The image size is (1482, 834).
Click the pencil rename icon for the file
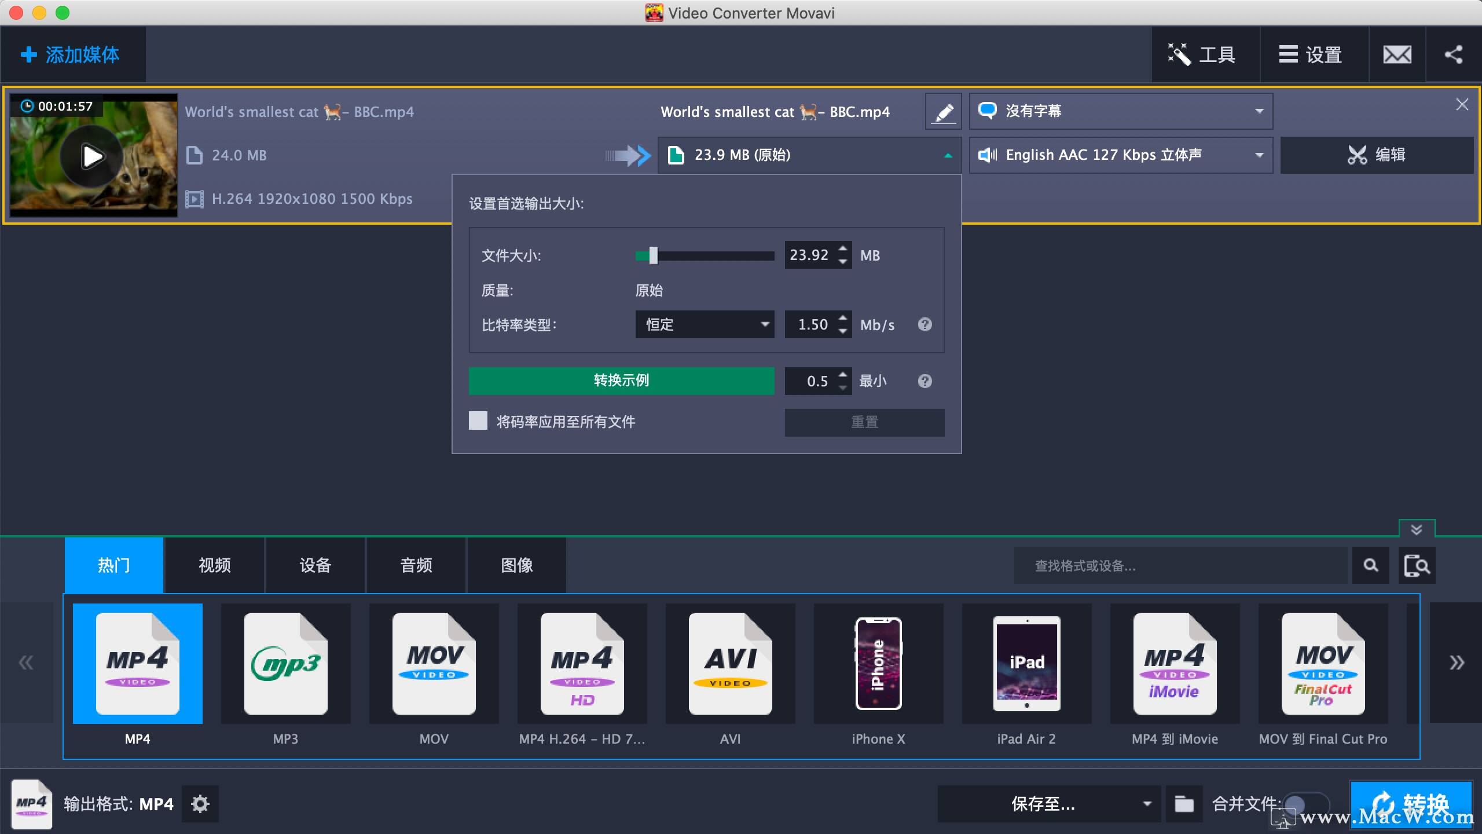click(943, 111)
